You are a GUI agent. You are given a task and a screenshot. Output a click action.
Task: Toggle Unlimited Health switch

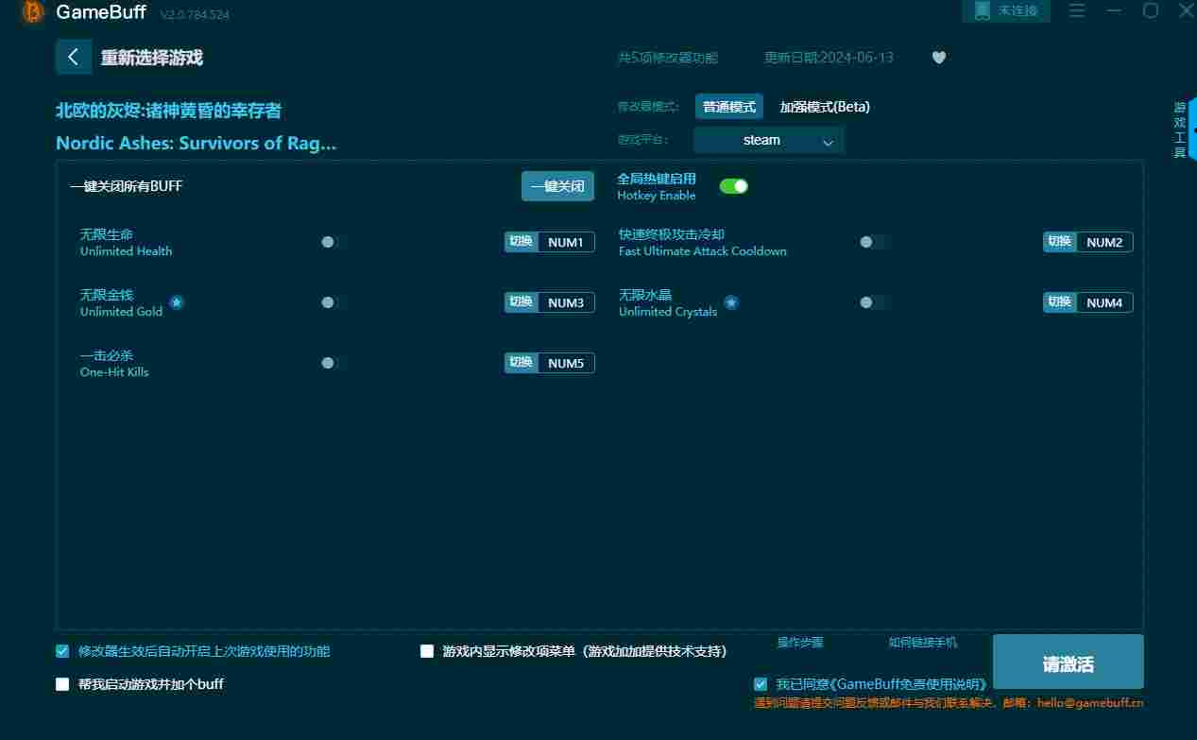(329, 242)
